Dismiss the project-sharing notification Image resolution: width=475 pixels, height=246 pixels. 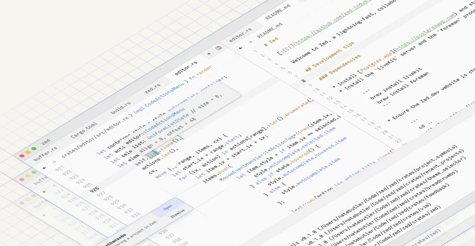pos(178,213)
